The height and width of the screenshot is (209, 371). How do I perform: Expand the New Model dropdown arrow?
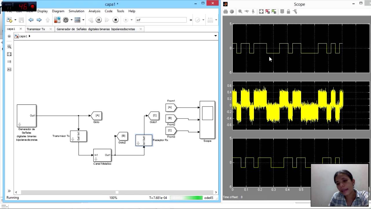[x=15, y=20]
